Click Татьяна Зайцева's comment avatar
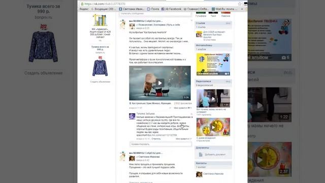325x183 pixels. [132, 116]
